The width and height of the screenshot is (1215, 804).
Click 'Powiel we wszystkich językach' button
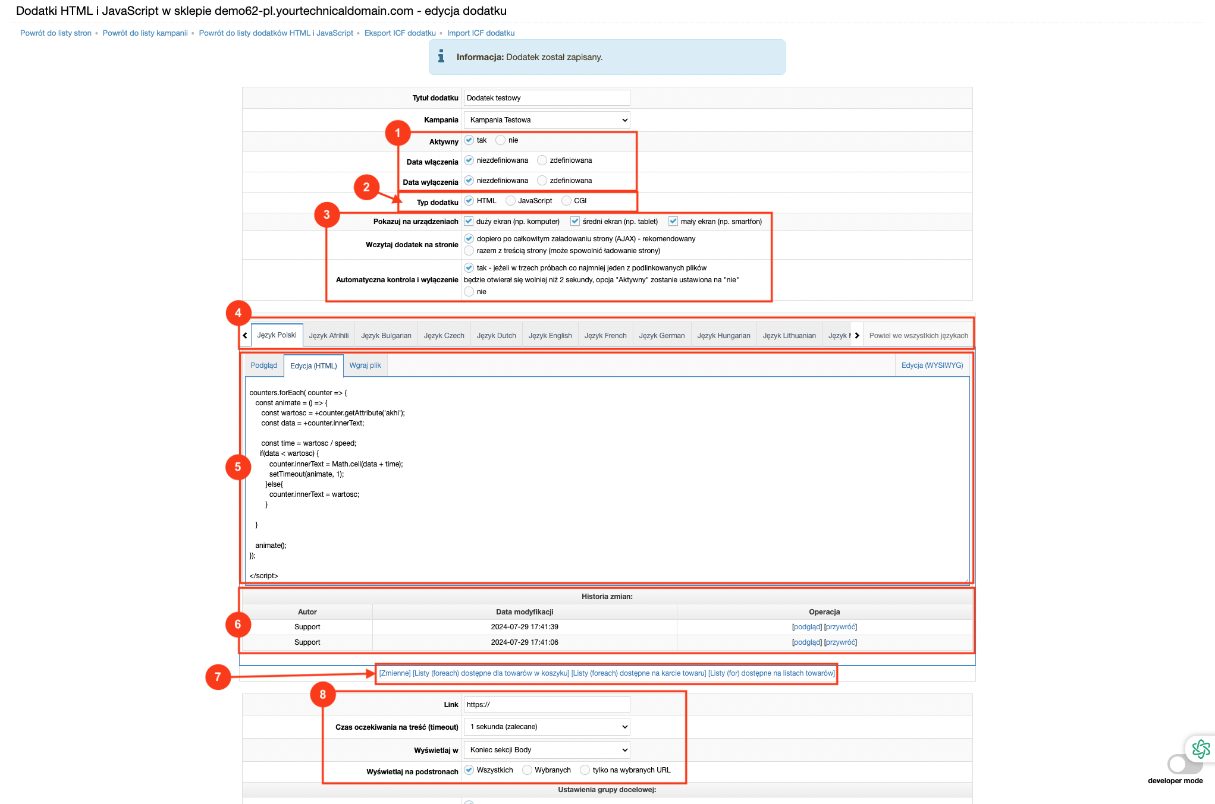pos(918,336)
